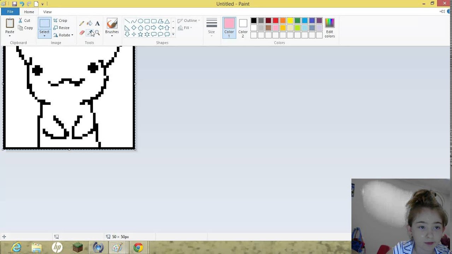452x254 pixels.
Task: Click the Brushes icon
Action: [112, 24]
